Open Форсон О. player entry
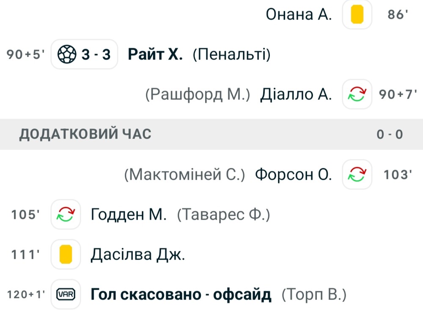This screenshot has height=318, width=423. [x=293, y=175]
